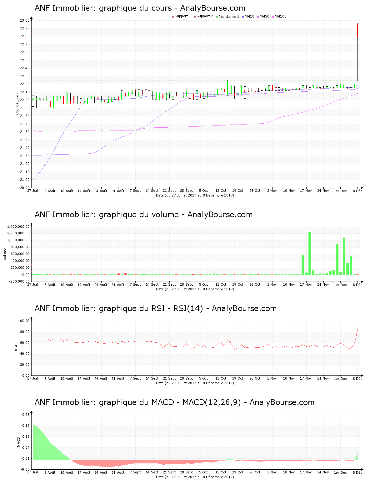
Task: Click the 'graphique du RSI - RSI(14)' title
Action: [156, 309]
